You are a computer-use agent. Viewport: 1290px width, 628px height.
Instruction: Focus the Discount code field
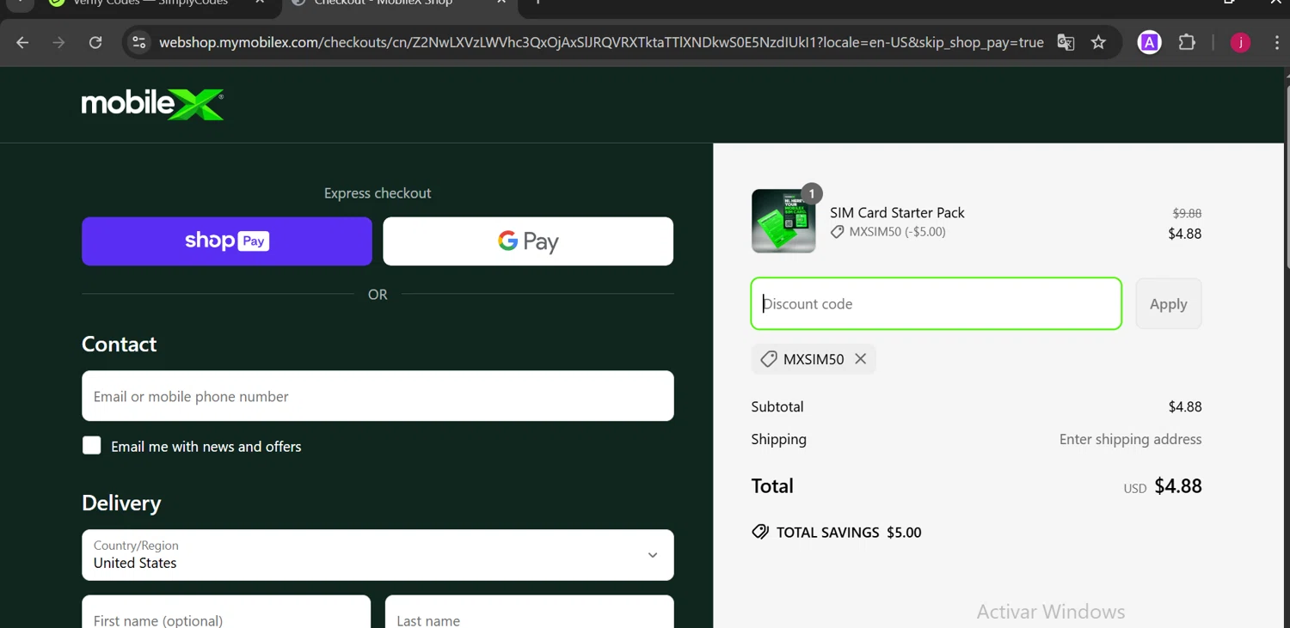coord(937,303)
